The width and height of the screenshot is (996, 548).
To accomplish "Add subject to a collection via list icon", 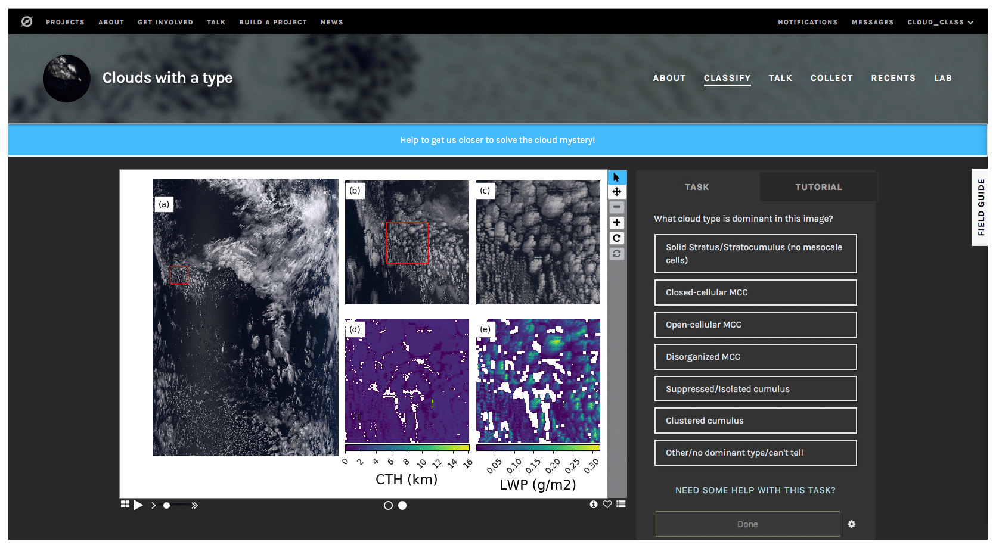I will tap(621, 505).
